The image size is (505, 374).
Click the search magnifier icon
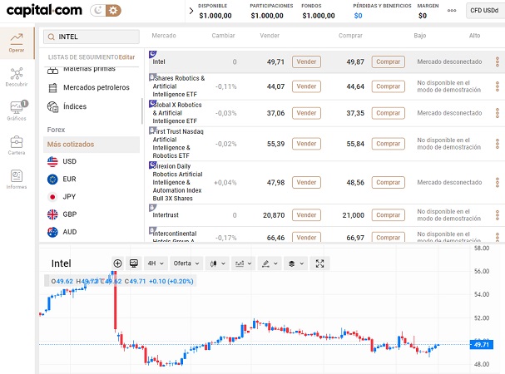[x=51, y=37]
